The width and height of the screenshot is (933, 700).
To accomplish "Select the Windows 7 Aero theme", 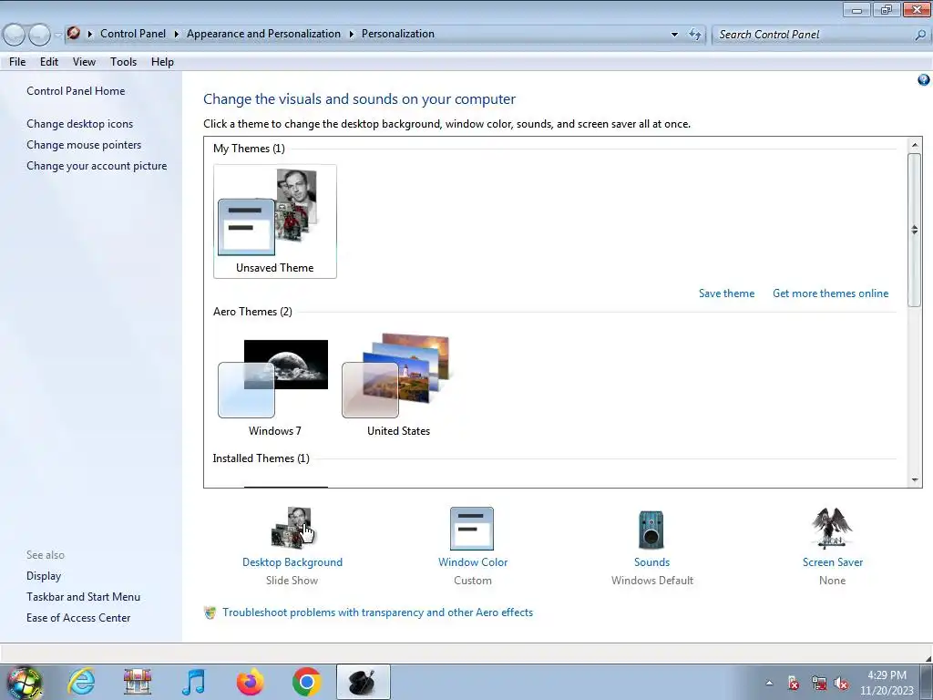I will [x=274, y=386].
